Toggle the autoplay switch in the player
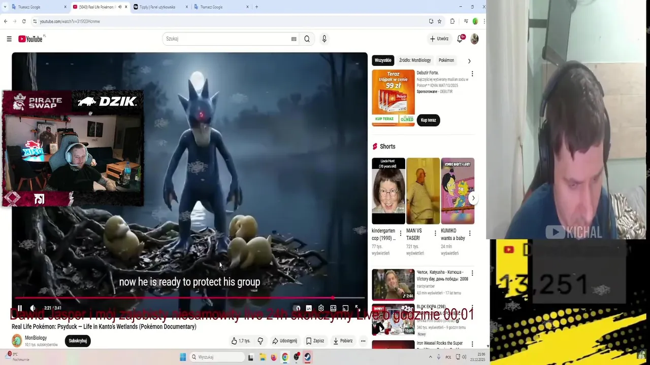The height and width of the screenshot is (365, 650). click(x=298, y=308)
